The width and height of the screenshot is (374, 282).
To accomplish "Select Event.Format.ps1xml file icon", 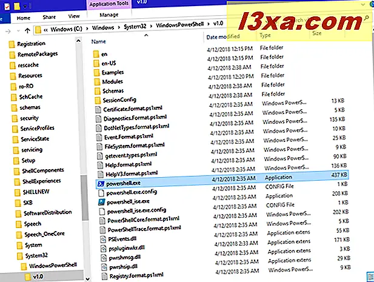I will click(x=99, y=138).
